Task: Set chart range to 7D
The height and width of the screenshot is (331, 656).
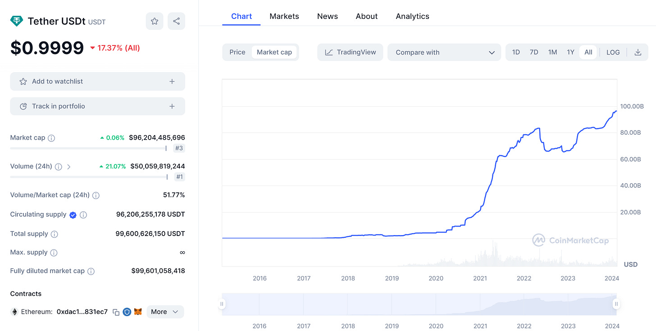Action: click(534, 52)
